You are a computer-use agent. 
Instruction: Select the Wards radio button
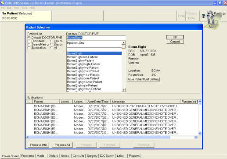pyautogui.click(x=51, y=44)
